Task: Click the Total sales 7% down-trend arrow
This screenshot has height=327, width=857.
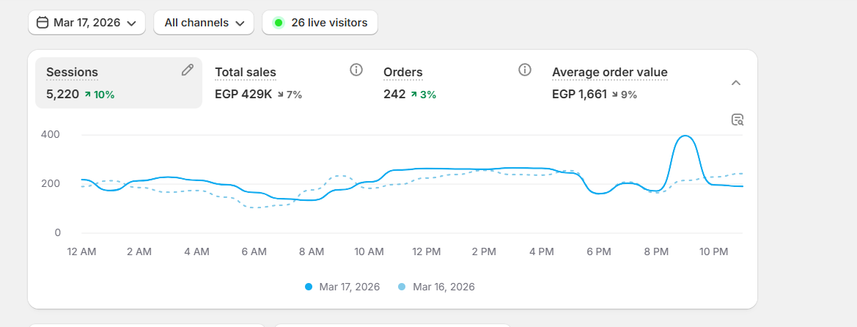Action: tap(281, 95)
